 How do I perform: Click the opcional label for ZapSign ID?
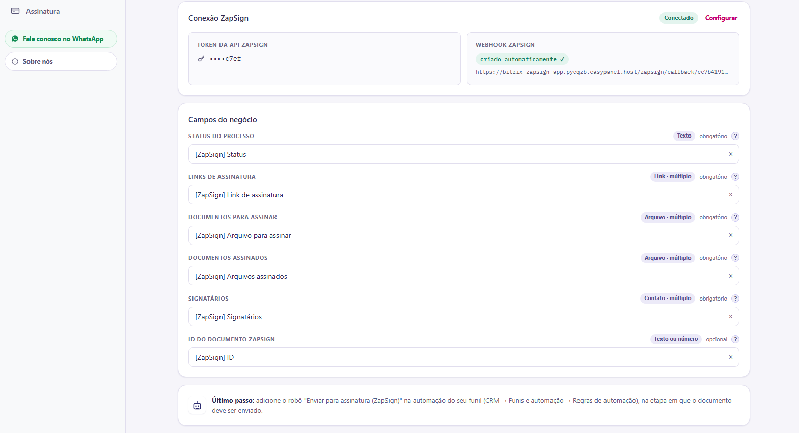click(x=717, y=339)
